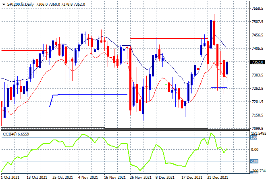
Task: Select the current price tag 7352.0
Action: pos(258,62)
